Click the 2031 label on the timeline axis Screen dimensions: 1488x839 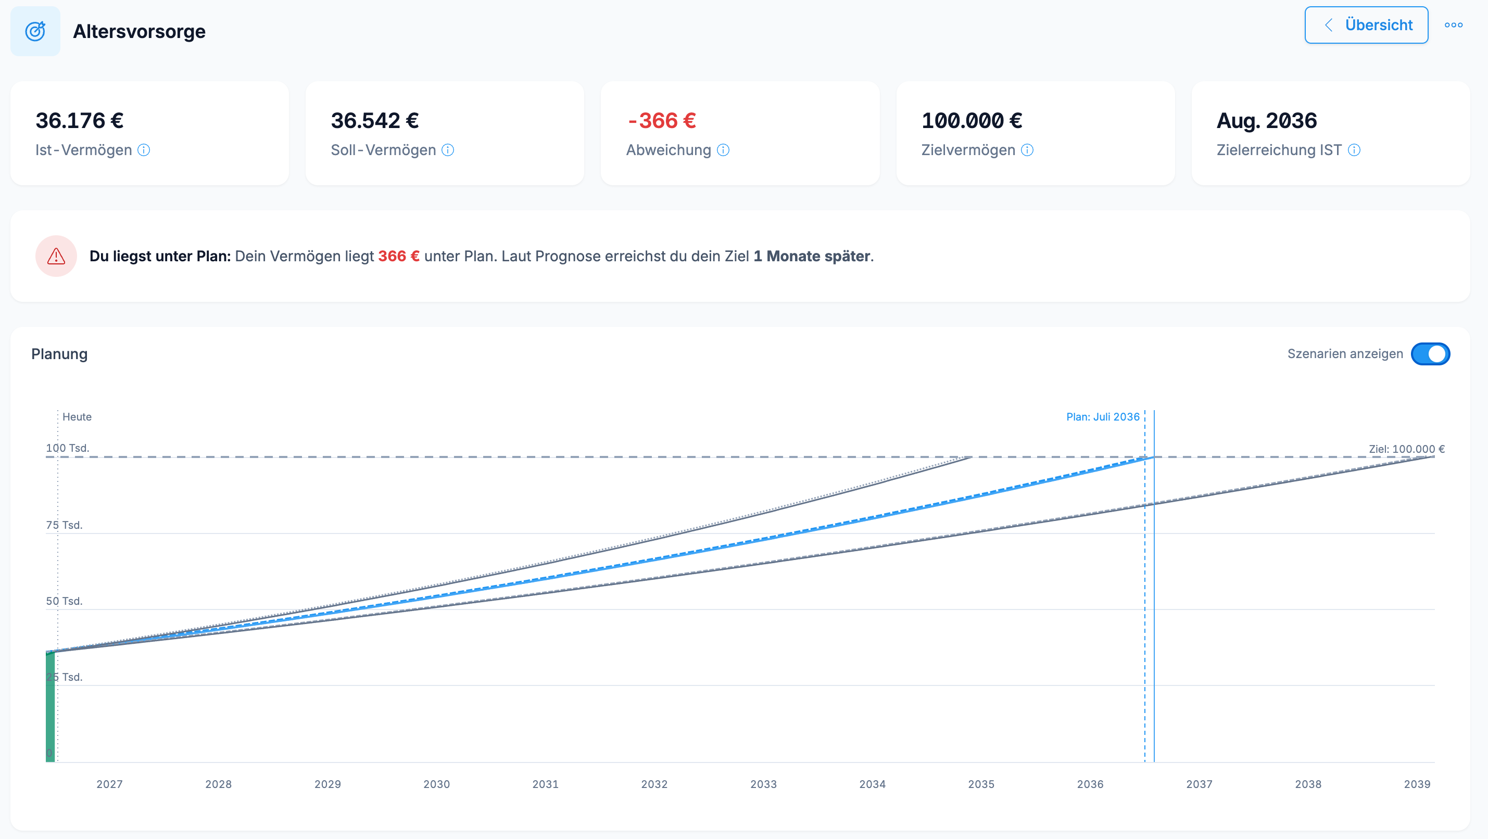[545, 784]
